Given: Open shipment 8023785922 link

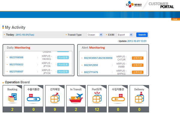Looking at the screenshot, I should tap(16, 64).
